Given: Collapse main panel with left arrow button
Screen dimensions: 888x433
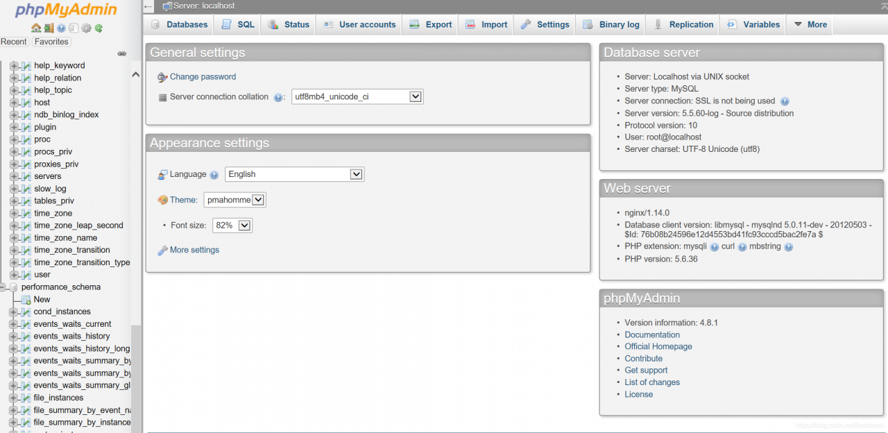Looking at the screenshot, I should click(148, 6).
